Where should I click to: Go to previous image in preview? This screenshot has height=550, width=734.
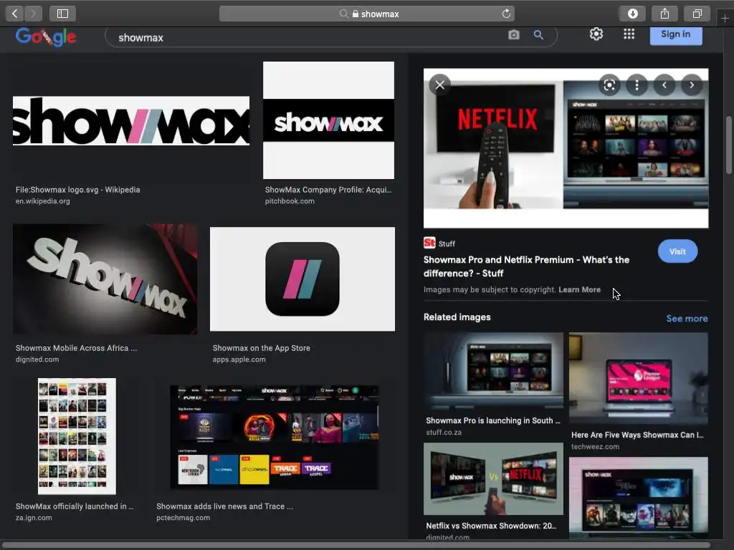click(x=664, y=85)
